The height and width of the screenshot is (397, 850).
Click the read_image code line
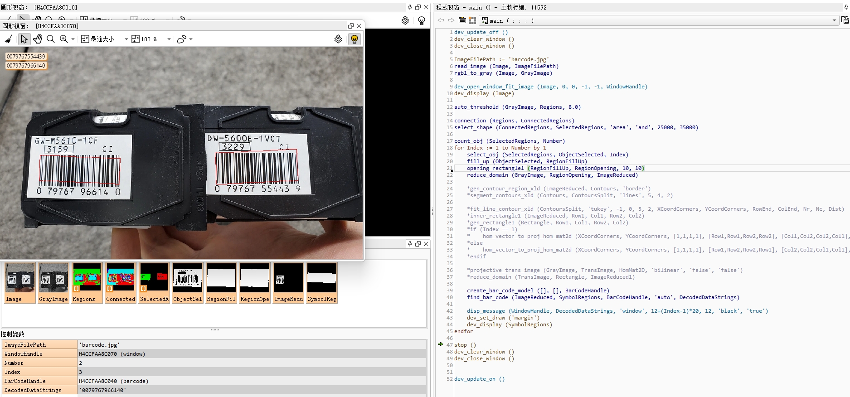tap(506, 66)
